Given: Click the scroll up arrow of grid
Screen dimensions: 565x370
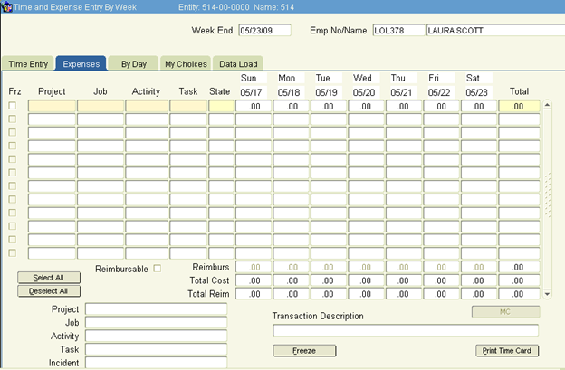Looking at the screenshot, I should coord(547,106).
